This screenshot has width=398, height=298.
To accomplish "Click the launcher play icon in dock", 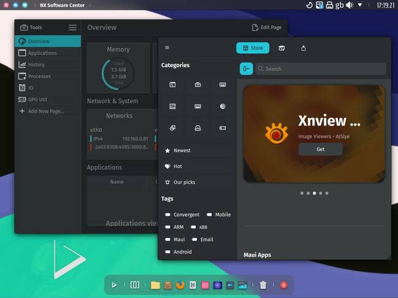I will (114, 285).
